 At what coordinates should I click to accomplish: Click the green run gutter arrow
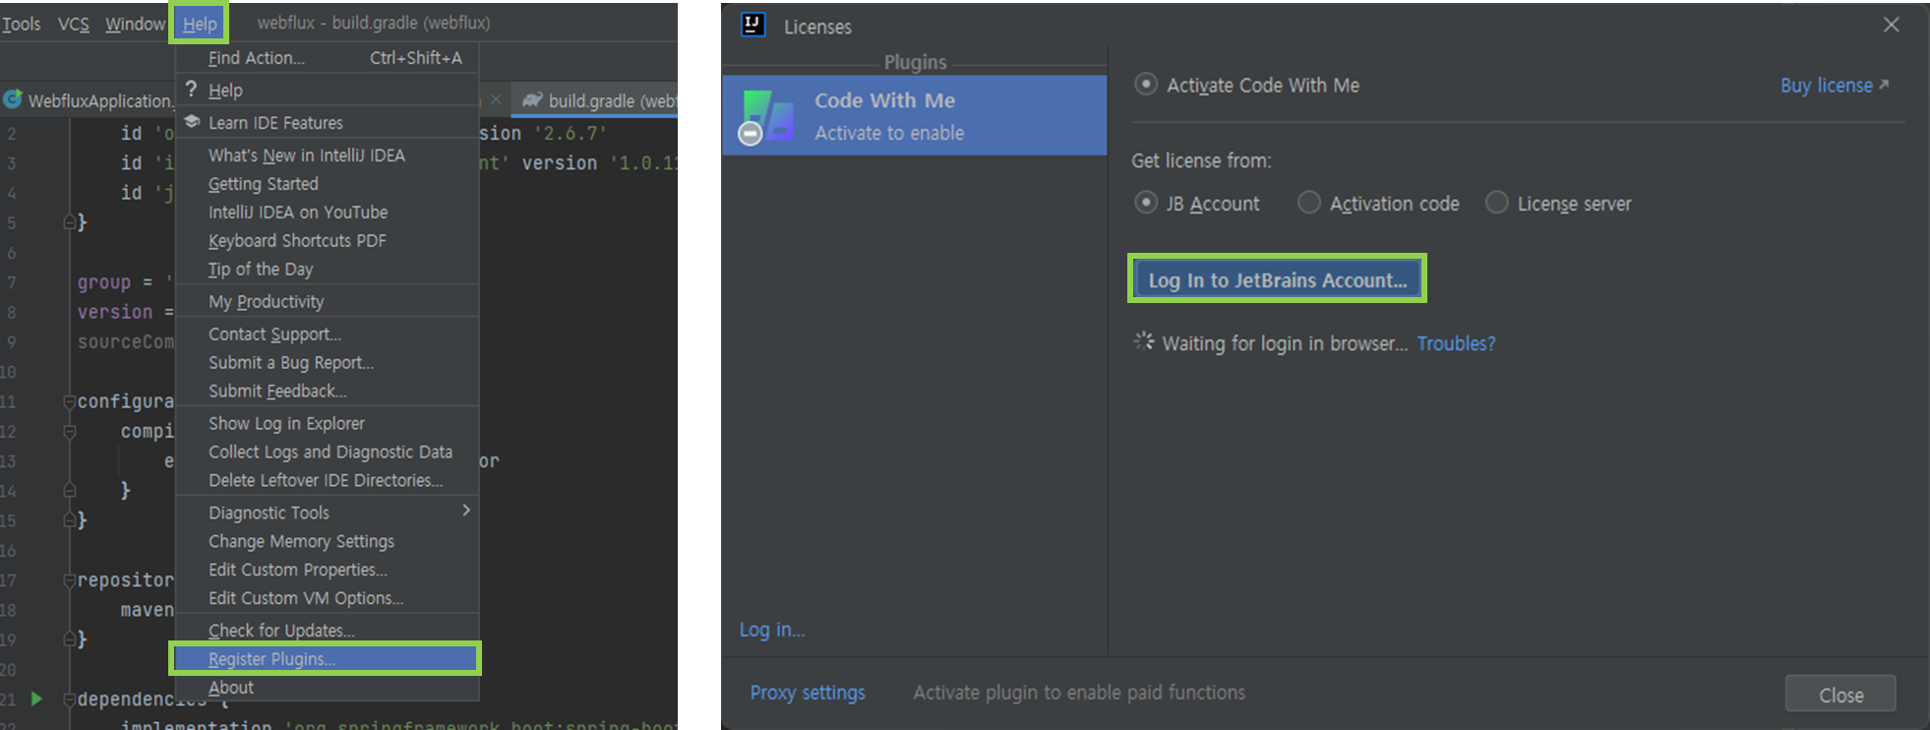36,699
